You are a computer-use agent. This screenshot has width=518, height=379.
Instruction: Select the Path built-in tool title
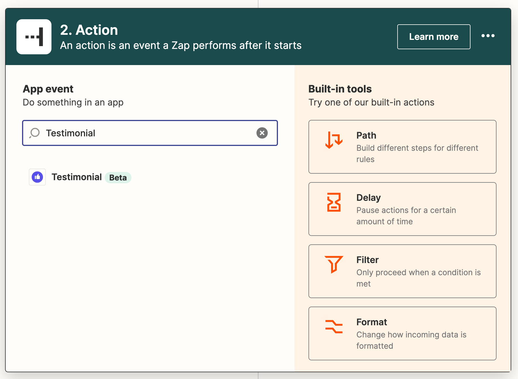[x=366, y=135]
